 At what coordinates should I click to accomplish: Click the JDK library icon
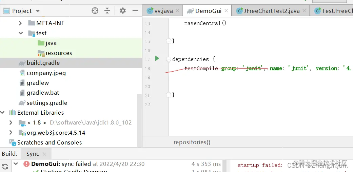[x=22, y=123]
